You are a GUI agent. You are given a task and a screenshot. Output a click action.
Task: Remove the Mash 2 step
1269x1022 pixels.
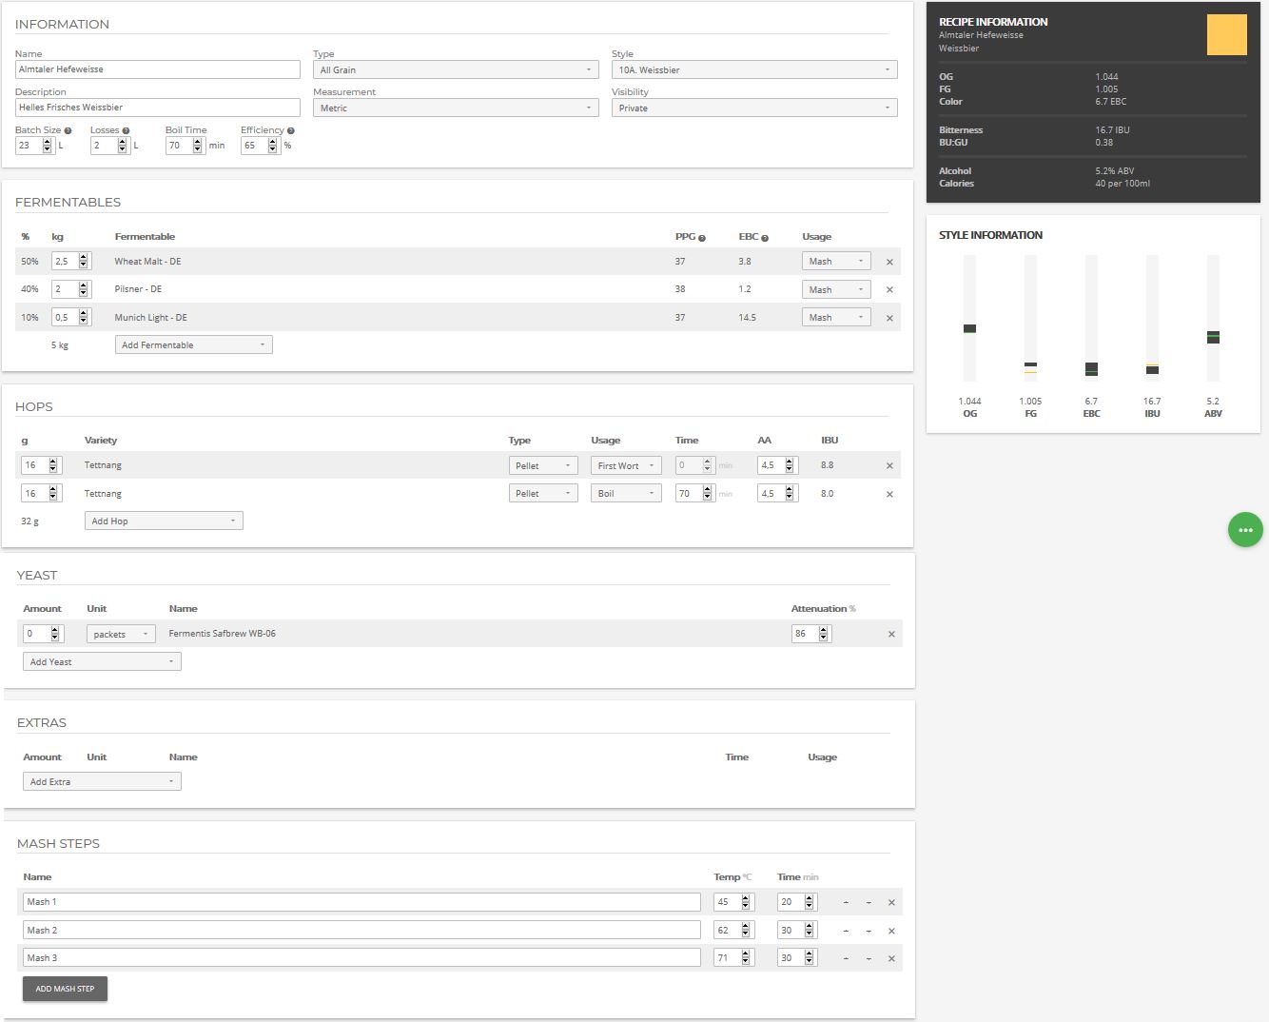[x=891, y=931]
